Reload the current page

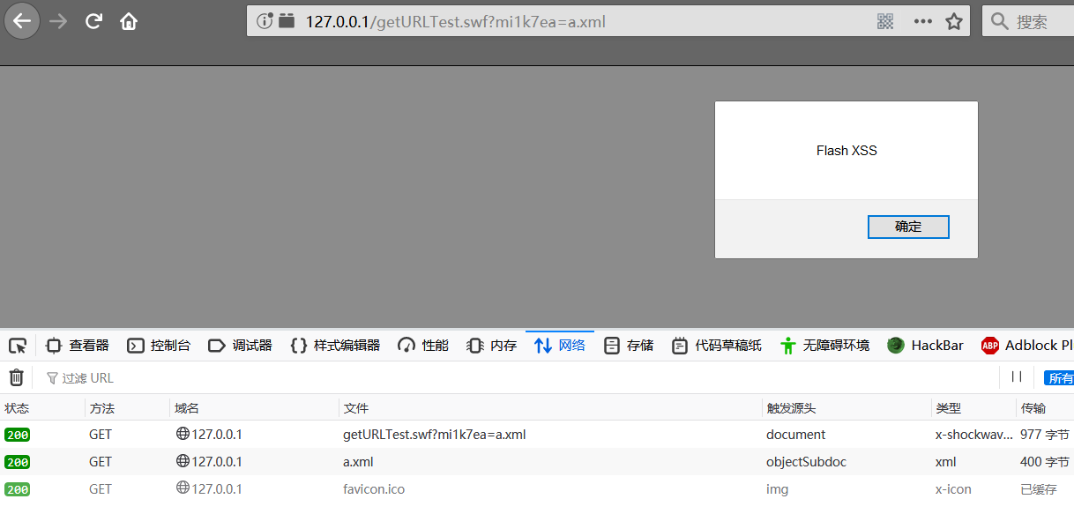click(x=93, y=21)
